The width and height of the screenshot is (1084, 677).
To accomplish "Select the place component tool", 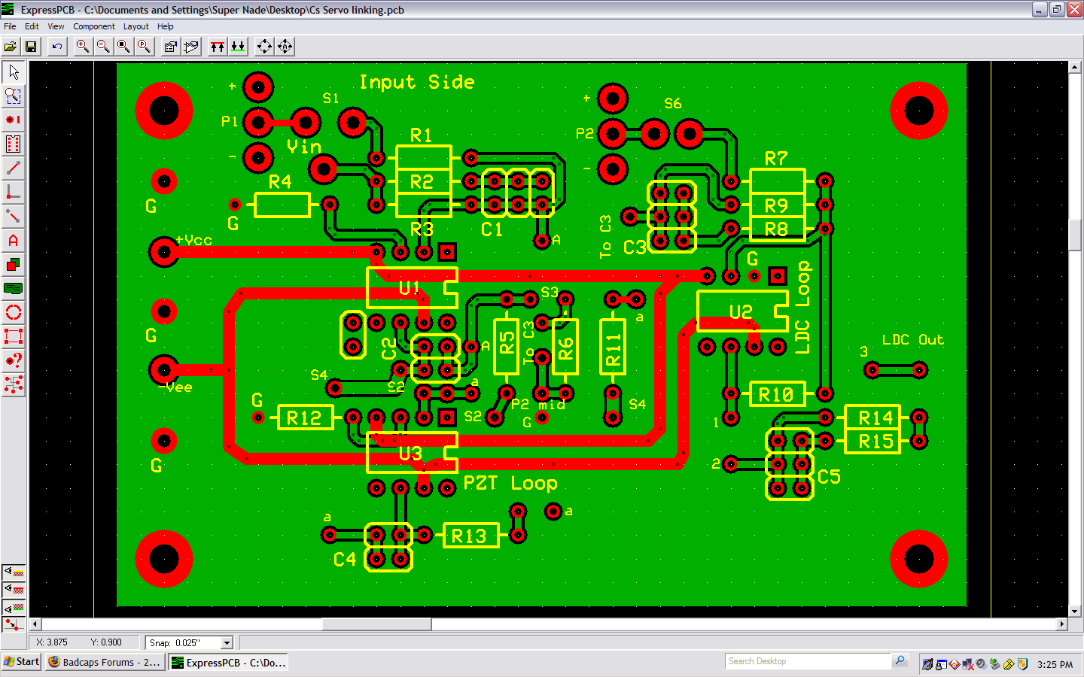I will pos(14,144).
